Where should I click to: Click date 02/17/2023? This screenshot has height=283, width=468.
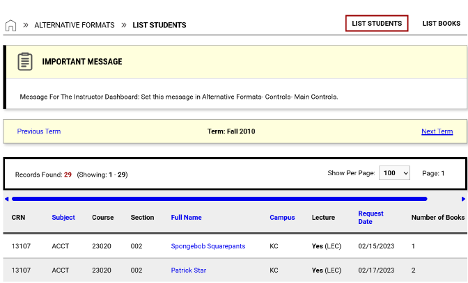click(x=376, y=270)
